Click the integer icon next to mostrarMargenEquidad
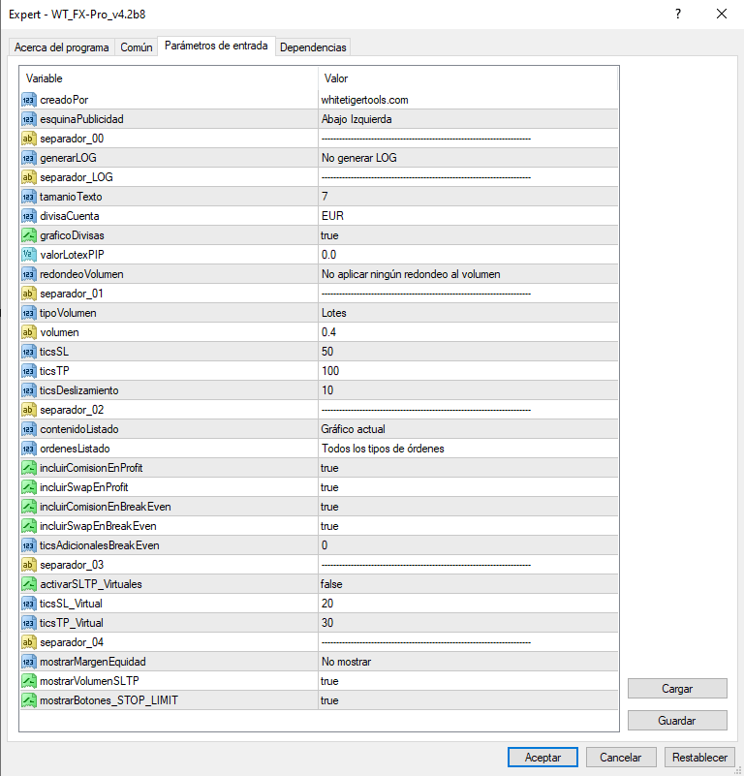Image resolution: width=744 pixels, height=776 pixels. (29, 662)
